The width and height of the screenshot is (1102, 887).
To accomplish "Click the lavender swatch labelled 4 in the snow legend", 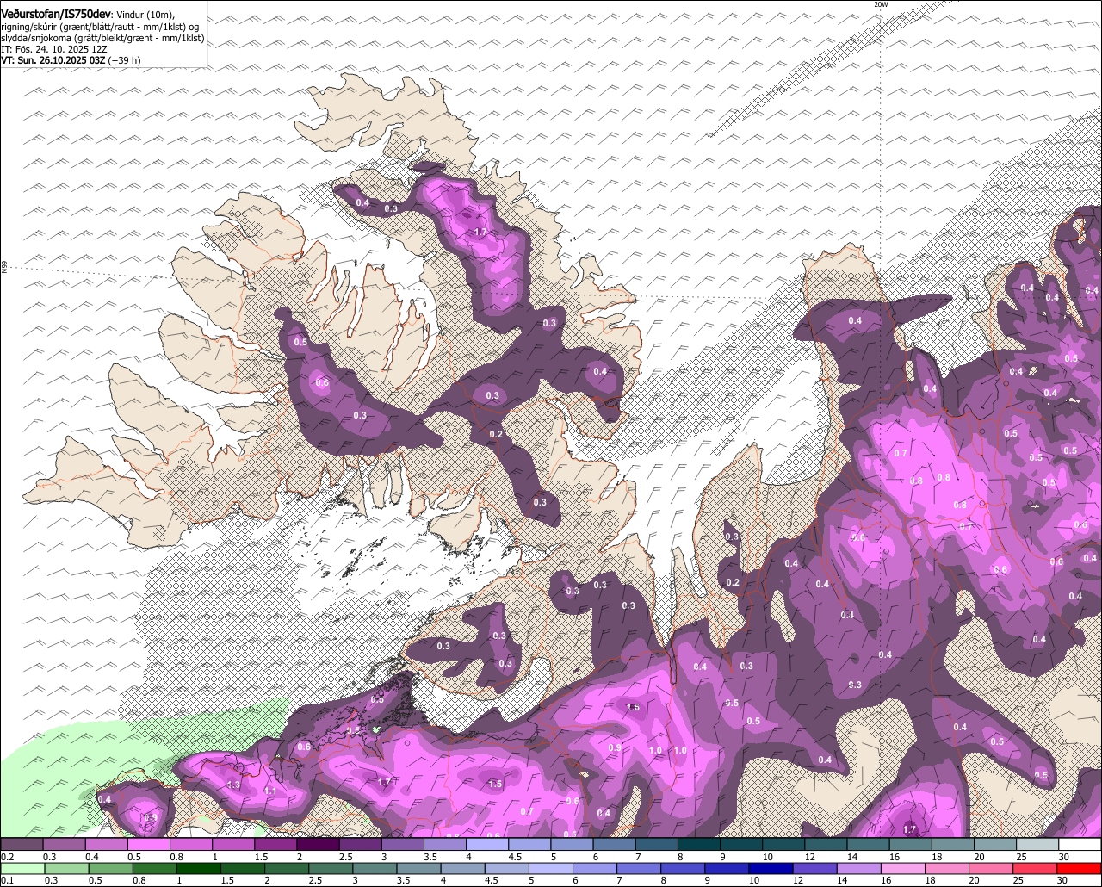I will pyautogui.click(x=487, y=845).
